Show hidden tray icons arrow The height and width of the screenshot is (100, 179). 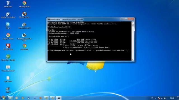point(156,98)
